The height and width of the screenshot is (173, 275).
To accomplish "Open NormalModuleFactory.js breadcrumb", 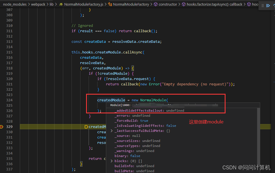I will (84, 4).
